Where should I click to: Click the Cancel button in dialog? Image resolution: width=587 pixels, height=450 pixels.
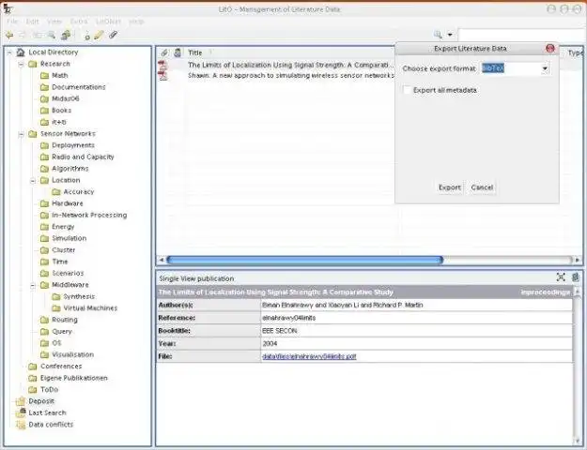tap(482, 187)
